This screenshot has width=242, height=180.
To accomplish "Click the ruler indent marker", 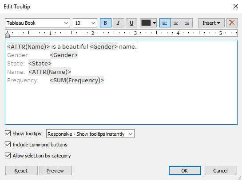I will pyautogui.click(x=7, y=34).
